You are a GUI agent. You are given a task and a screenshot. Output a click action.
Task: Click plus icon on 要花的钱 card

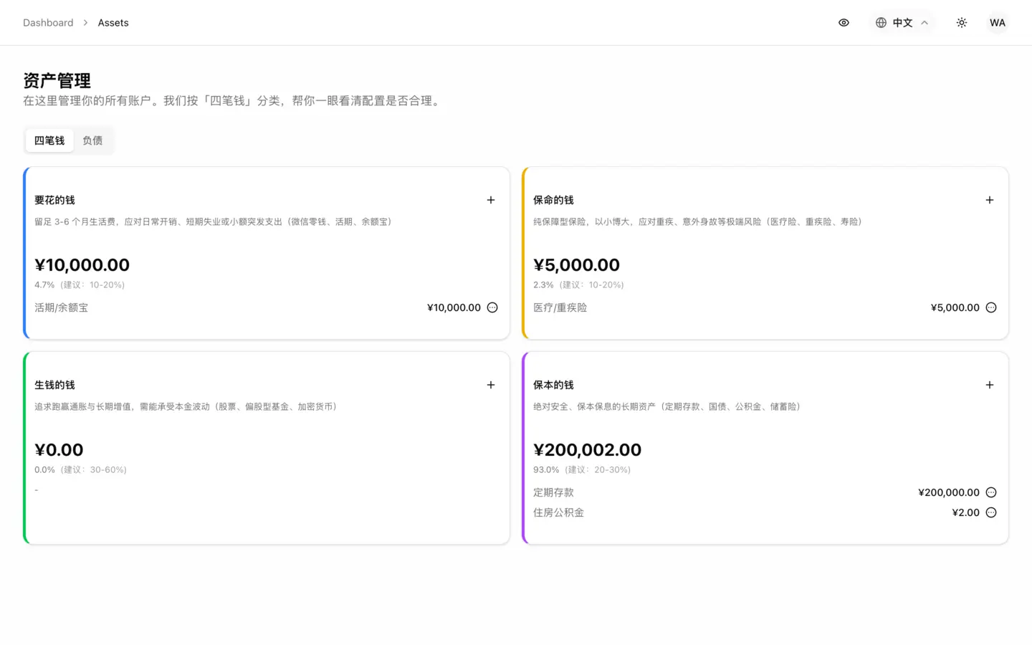(491, 200)
